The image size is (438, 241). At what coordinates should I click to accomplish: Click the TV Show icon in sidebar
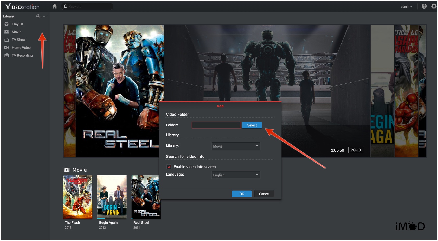point(7,40)
